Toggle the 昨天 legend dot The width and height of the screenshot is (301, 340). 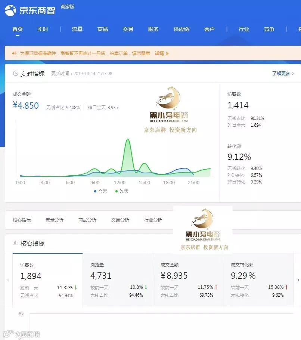(x=117, y=191)
